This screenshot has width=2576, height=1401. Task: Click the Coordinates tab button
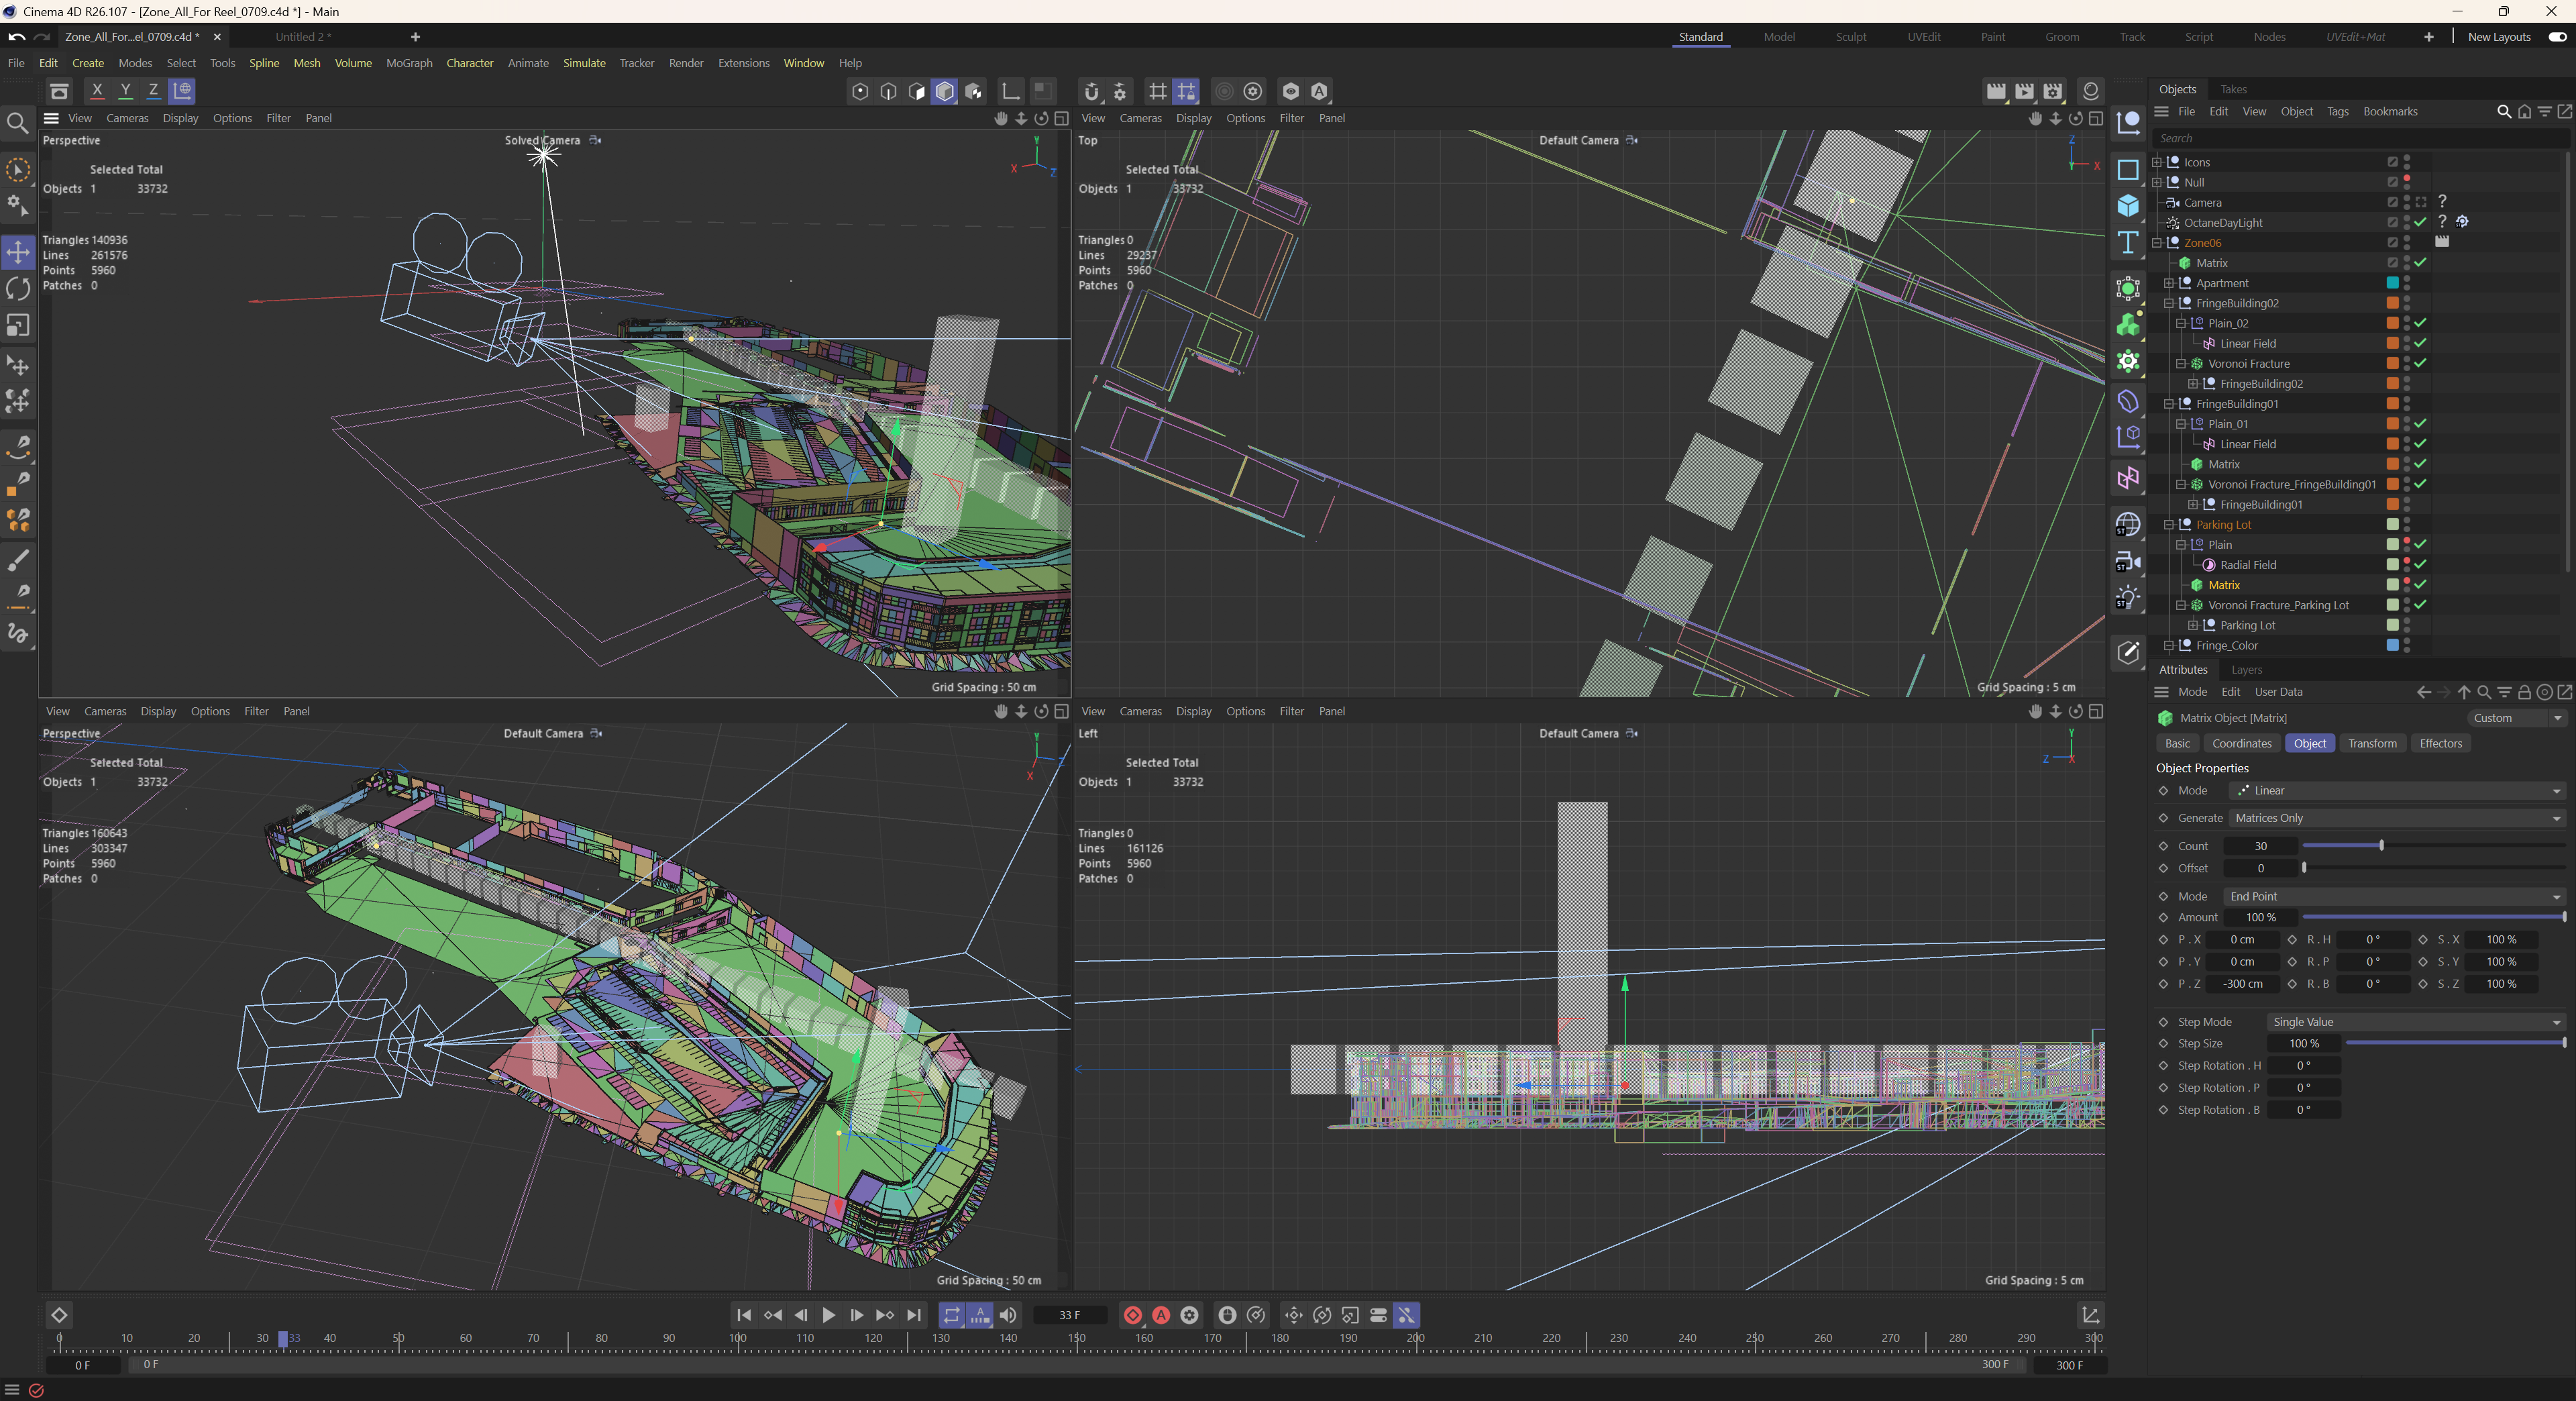[2241, 743]
